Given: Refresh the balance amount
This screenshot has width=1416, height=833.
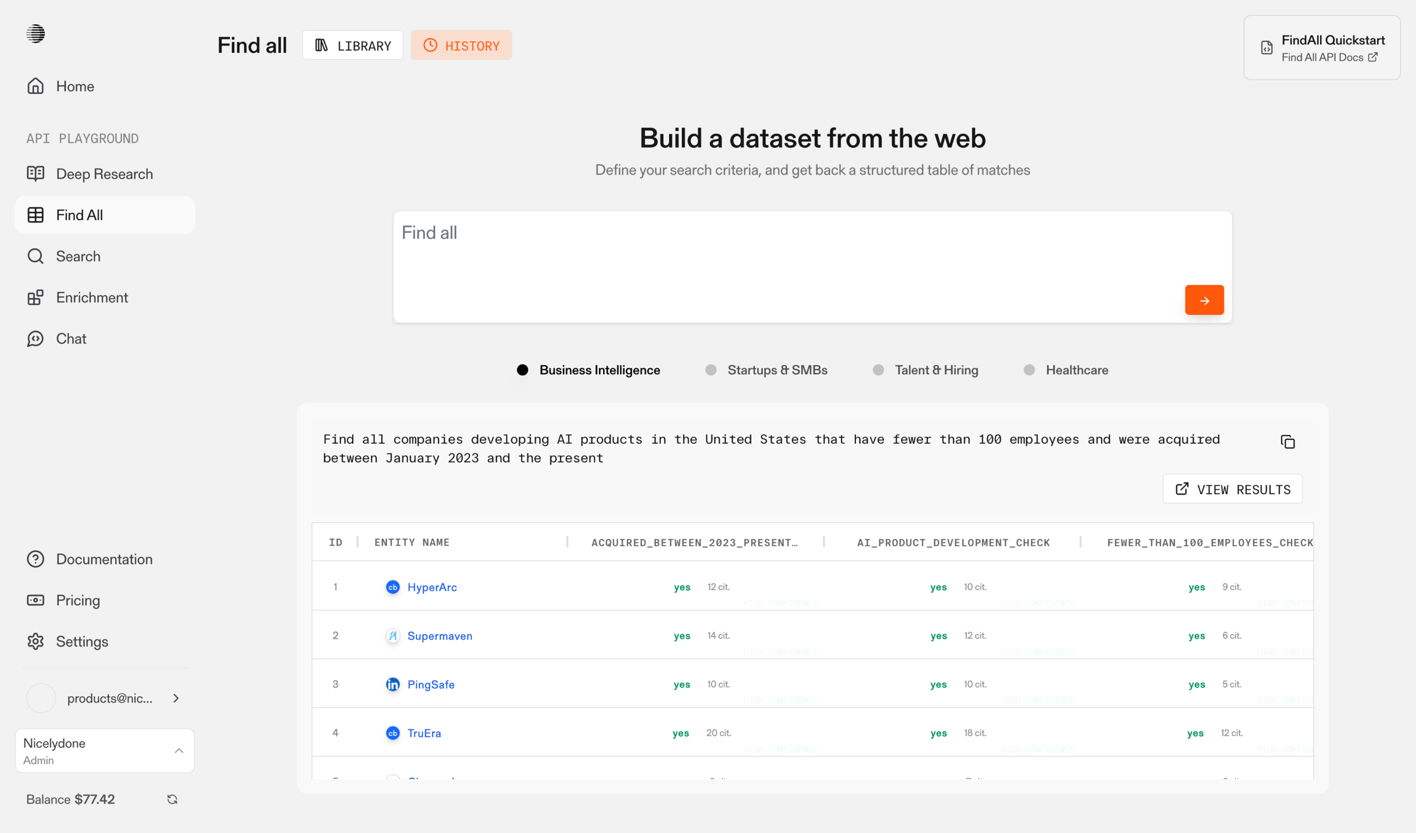Looking at the screenshot, I should coord(172,799).
